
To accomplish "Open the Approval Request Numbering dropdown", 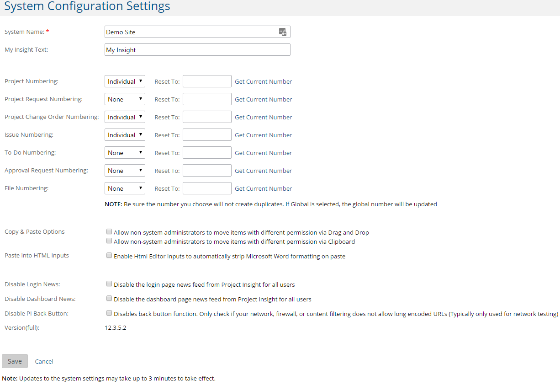I will [125, 171].
